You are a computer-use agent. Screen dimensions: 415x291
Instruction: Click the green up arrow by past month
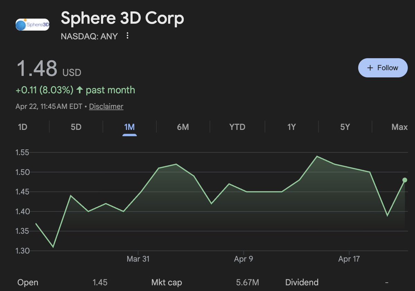(79, 90)
